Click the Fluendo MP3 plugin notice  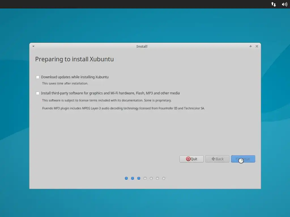click(x=123, y=108)
